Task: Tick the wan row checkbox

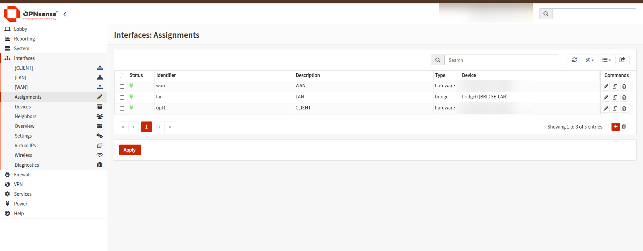Action: [122, 86]
